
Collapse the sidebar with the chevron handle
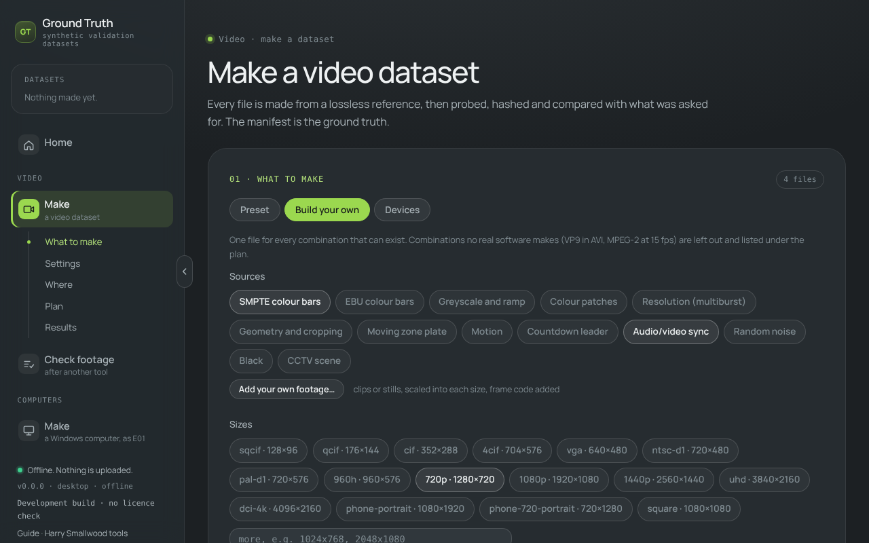[x=184, y=271]
